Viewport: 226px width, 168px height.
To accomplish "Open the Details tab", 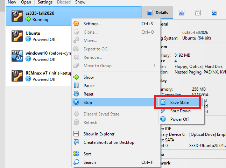I will click(158, 13).
